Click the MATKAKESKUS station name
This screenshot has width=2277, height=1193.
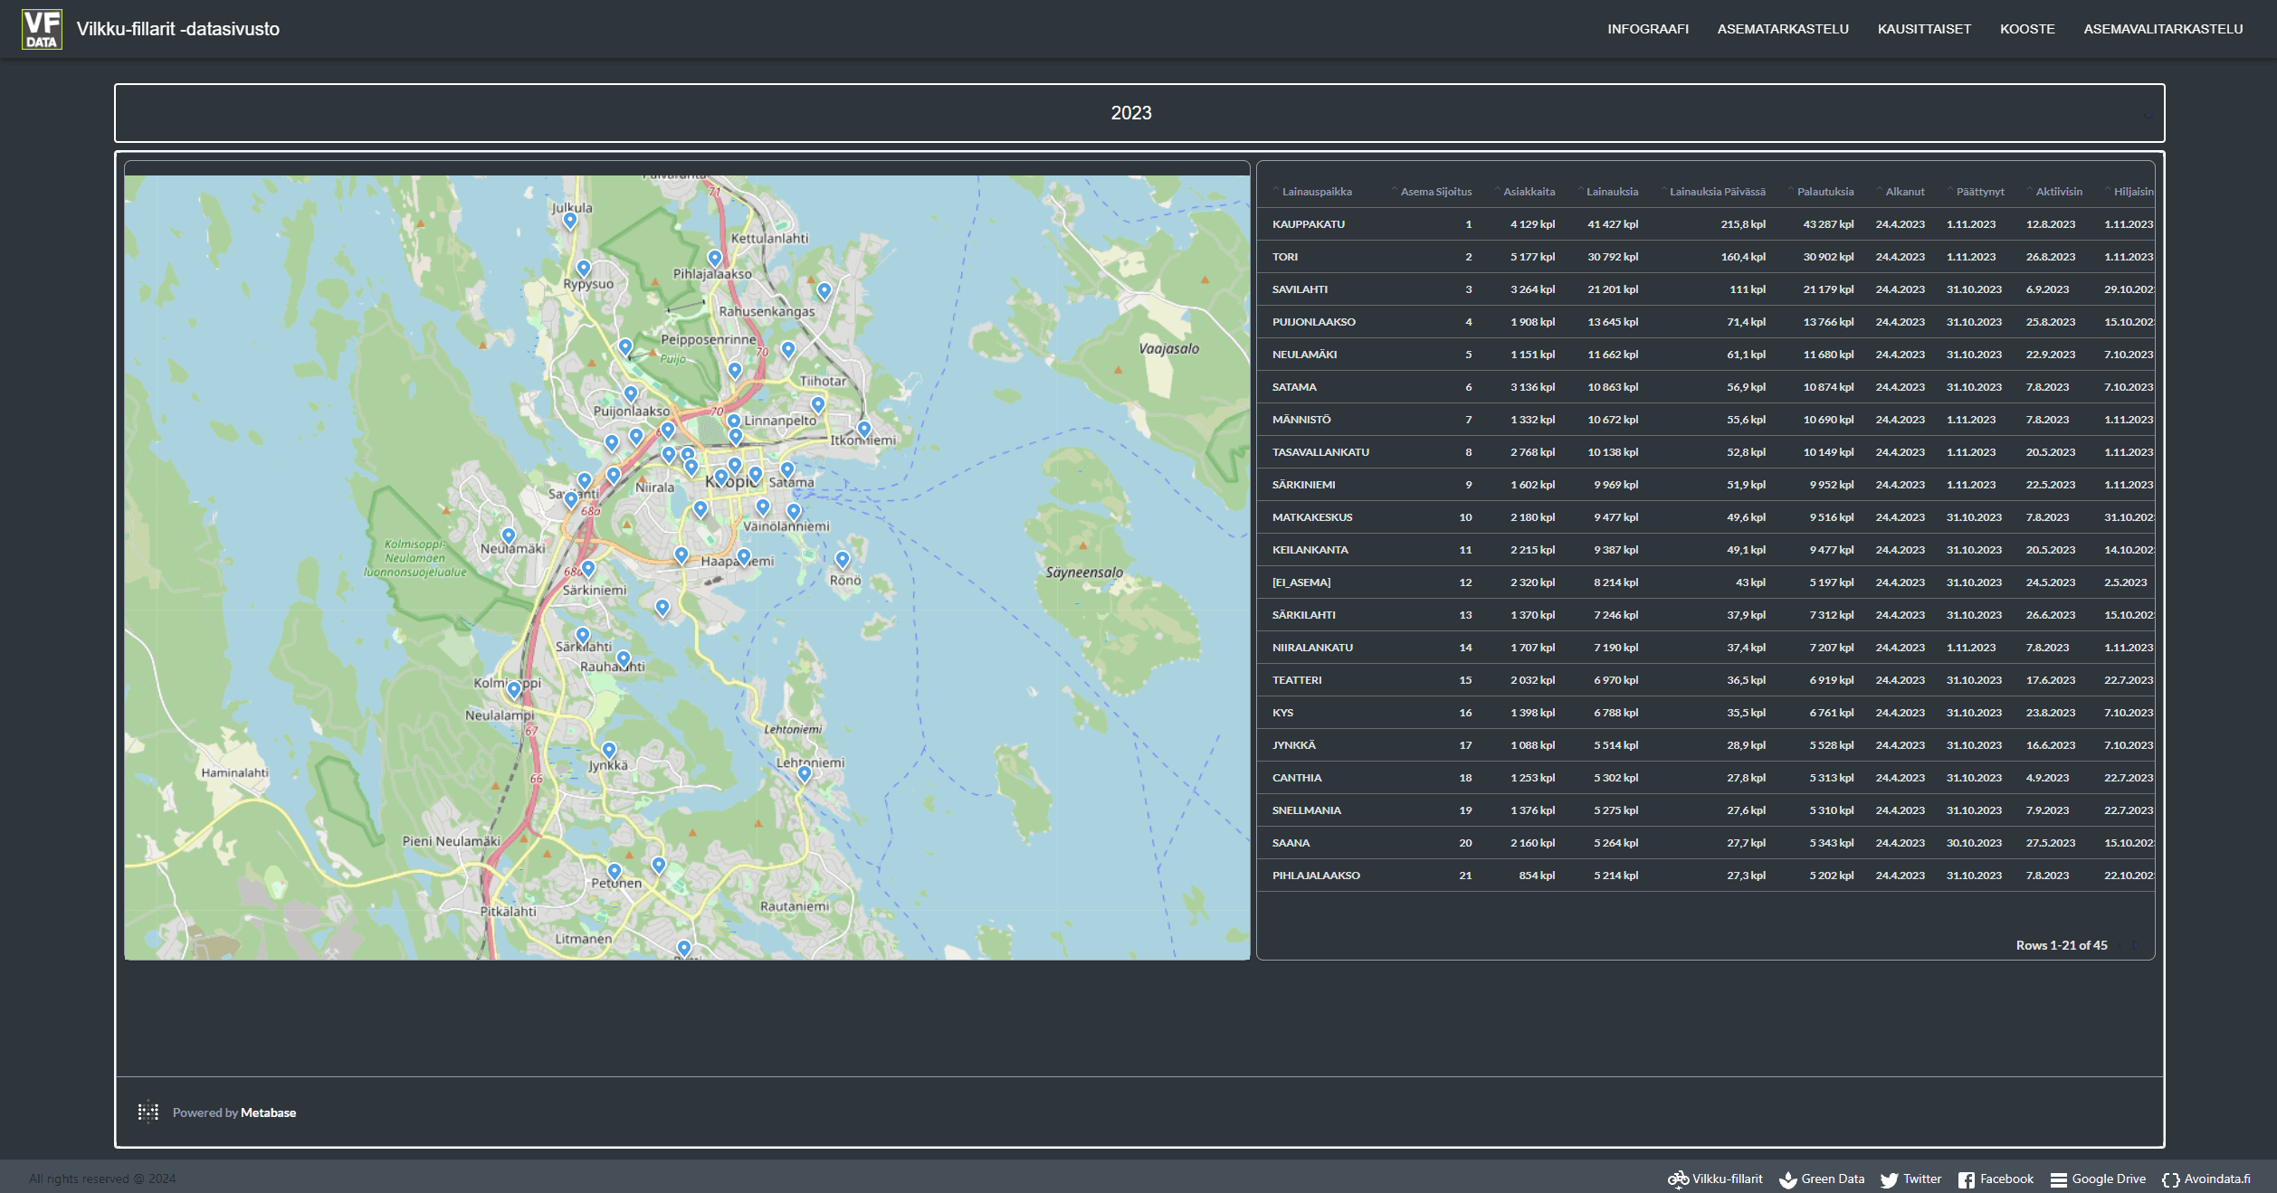tap(1312, 517)
